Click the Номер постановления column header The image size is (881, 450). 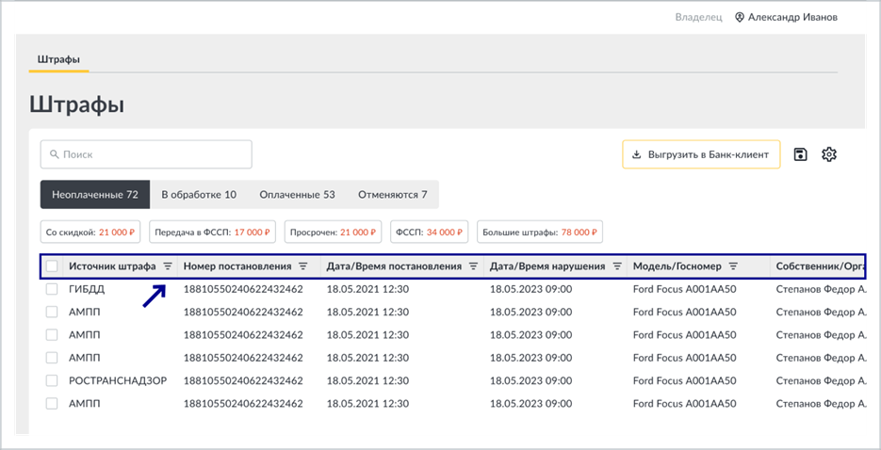click(x=237, y=267)
